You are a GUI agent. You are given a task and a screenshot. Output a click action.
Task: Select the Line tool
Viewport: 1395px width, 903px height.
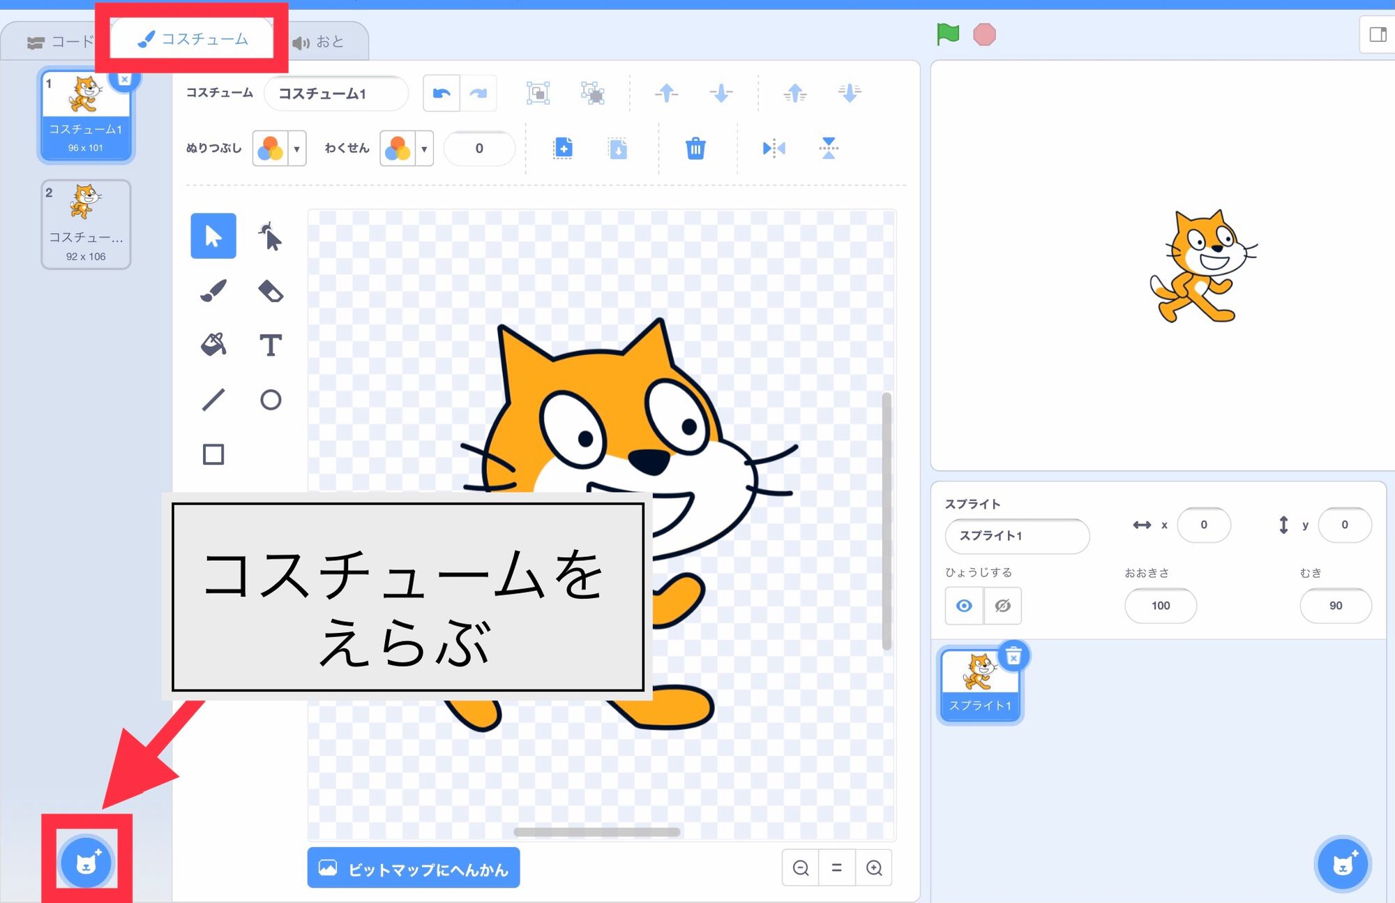point(213,399)
